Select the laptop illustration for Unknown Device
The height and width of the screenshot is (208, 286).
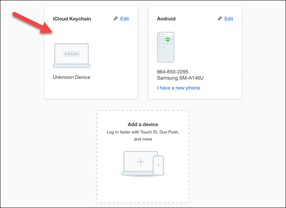click(71, 55)
